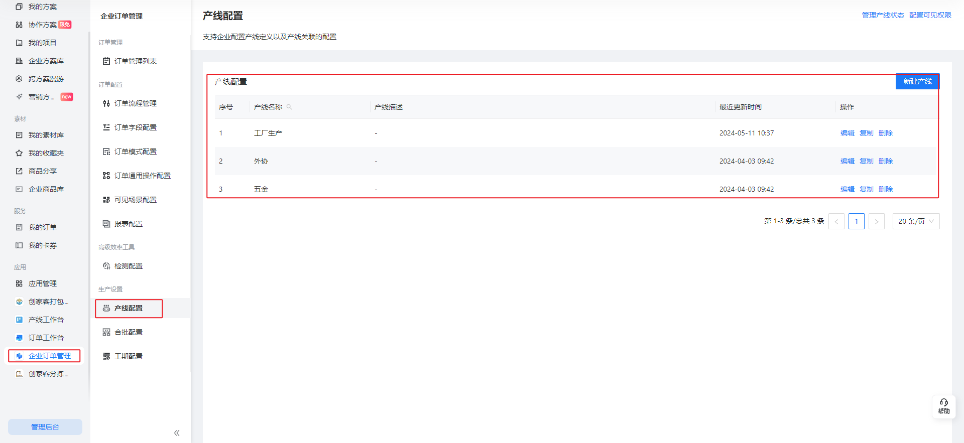Screen dimensions: 964x443
Task: Click 配置可见权限 link
Action: tap(930, 15)
